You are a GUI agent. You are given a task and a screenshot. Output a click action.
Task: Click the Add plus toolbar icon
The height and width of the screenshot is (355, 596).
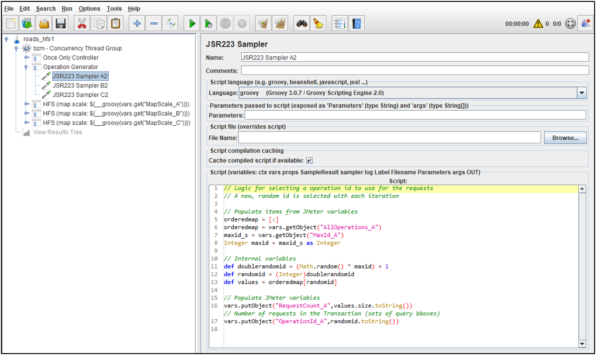(x=137, y=23)
